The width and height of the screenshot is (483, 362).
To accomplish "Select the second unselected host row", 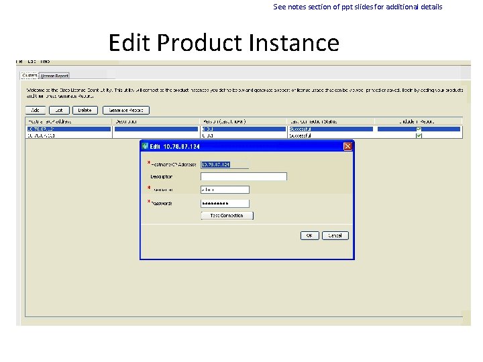I will tap(244, 135).
